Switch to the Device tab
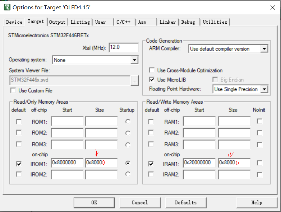This screenshot has height=212, width=281. point(14,22)
